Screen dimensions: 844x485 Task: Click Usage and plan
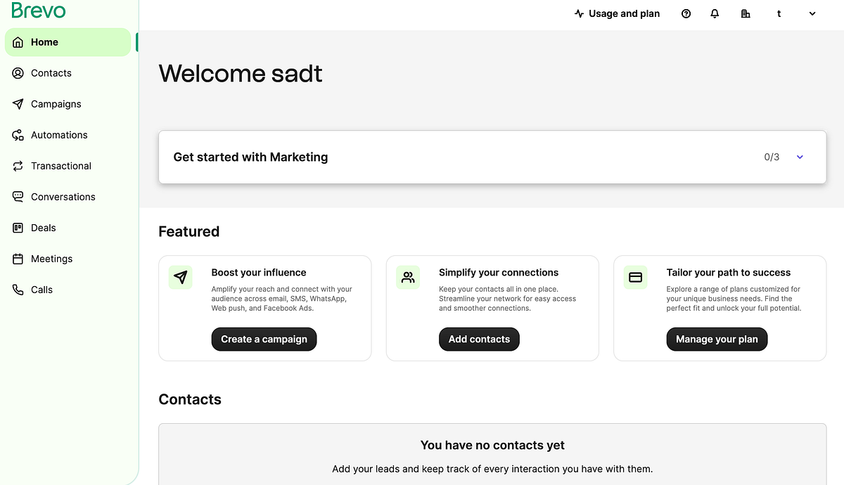pyautogui.click(x=617, y=13)
